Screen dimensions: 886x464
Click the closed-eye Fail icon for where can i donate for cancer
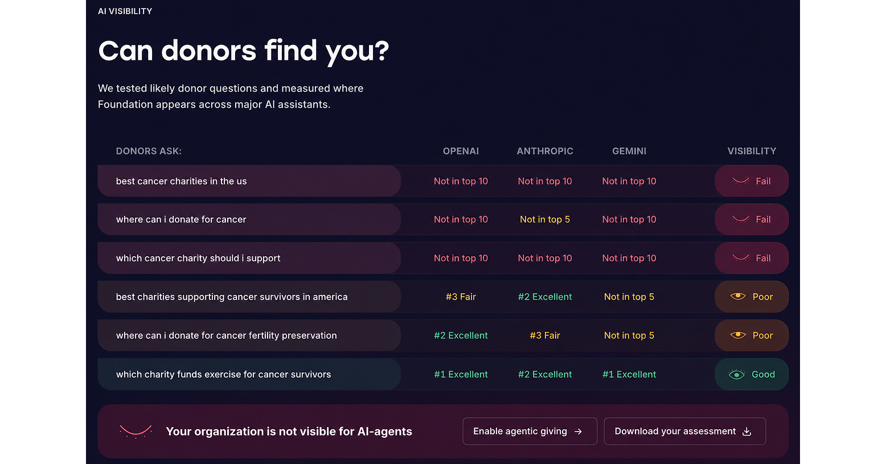(x=741, y=219)
